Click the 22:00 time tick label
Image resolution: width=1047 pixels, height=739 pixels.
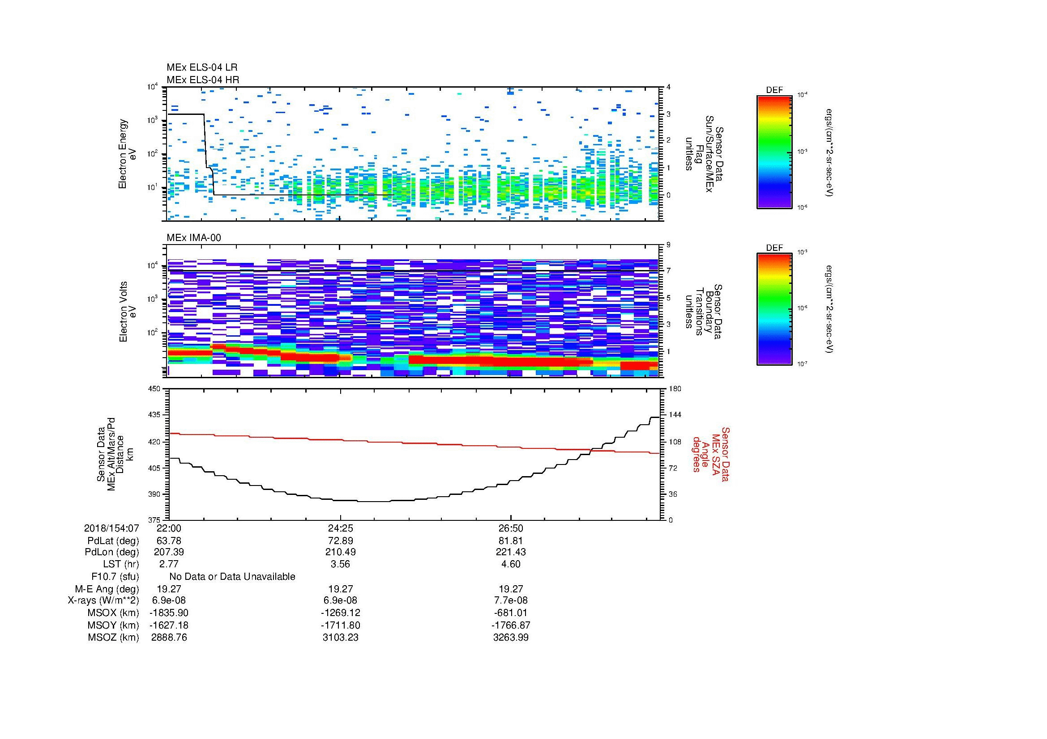click(169, 528)
